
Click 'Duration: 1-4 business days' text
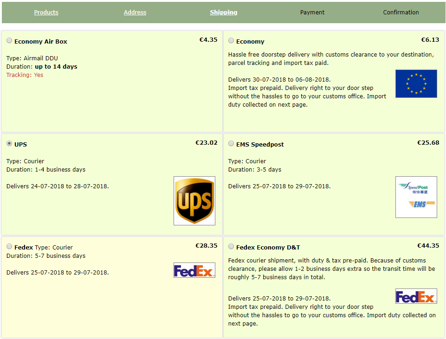tap(46, 170)
